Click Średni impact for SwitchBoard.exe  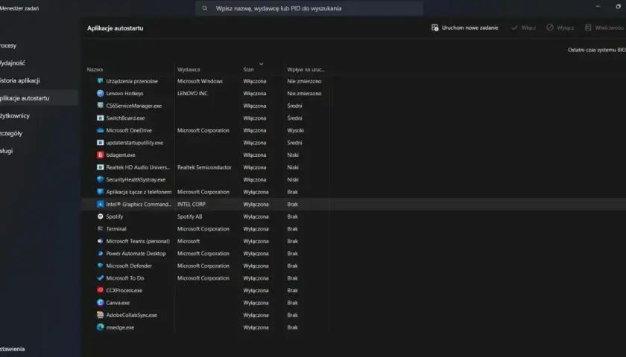click(x=294, y=118)
